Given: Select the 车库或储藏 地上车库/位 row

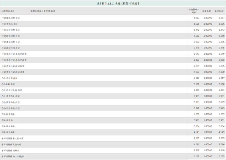Looking at the screenshot, I should coord(13,156).
